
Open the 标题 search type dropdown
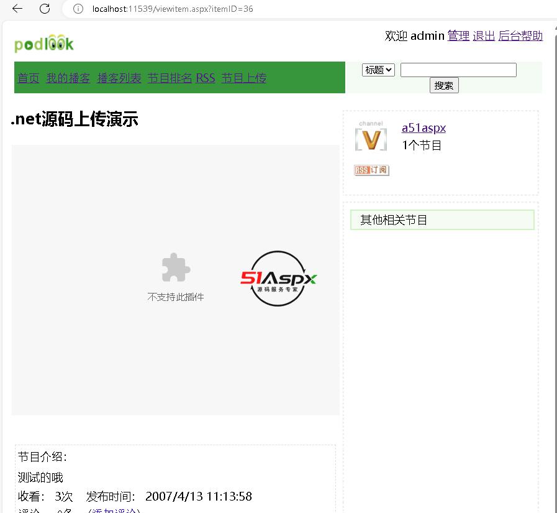click(378, 70)
